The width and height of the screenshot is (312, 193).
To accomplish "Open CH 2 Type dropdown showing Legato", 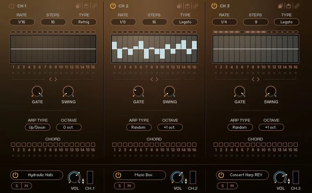I will click(x=185, y=22).
